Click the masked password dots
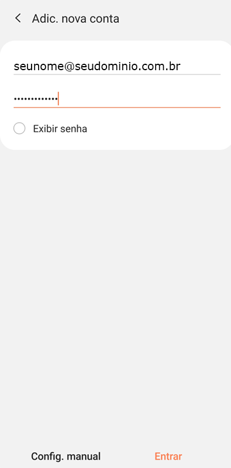 (36, 99)
